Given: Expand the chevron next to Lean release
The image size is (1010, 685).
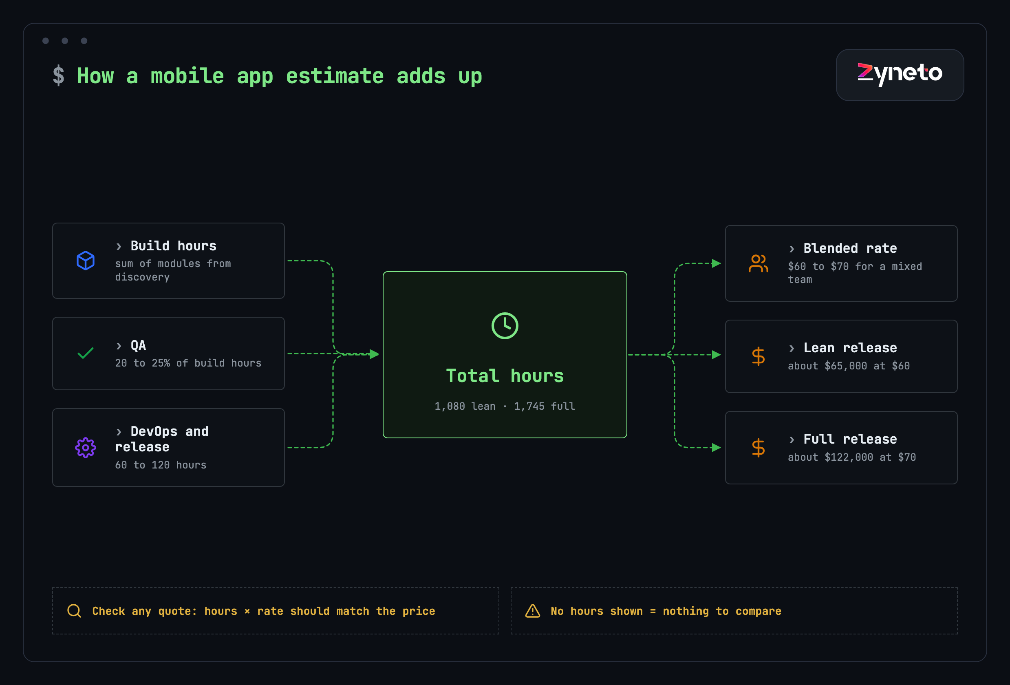Looking at the screenshot, I should click(x=792, y=349).
